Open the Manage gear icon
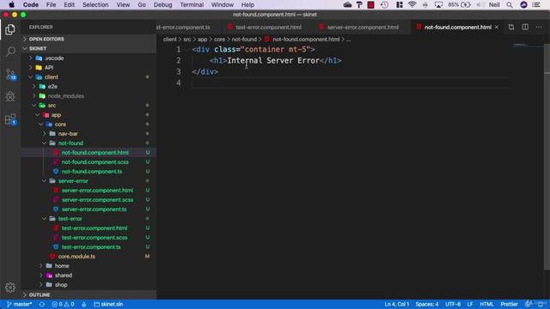 pyautogui.click(x=10, y=288)
